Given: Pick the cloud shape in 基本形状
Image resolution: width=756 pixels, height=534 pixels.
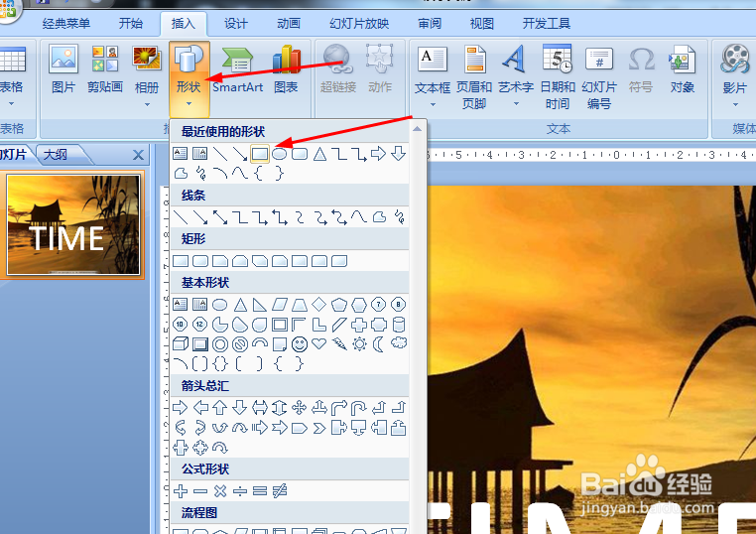Looking at the screenshot, I should click(x=399, y=343).
